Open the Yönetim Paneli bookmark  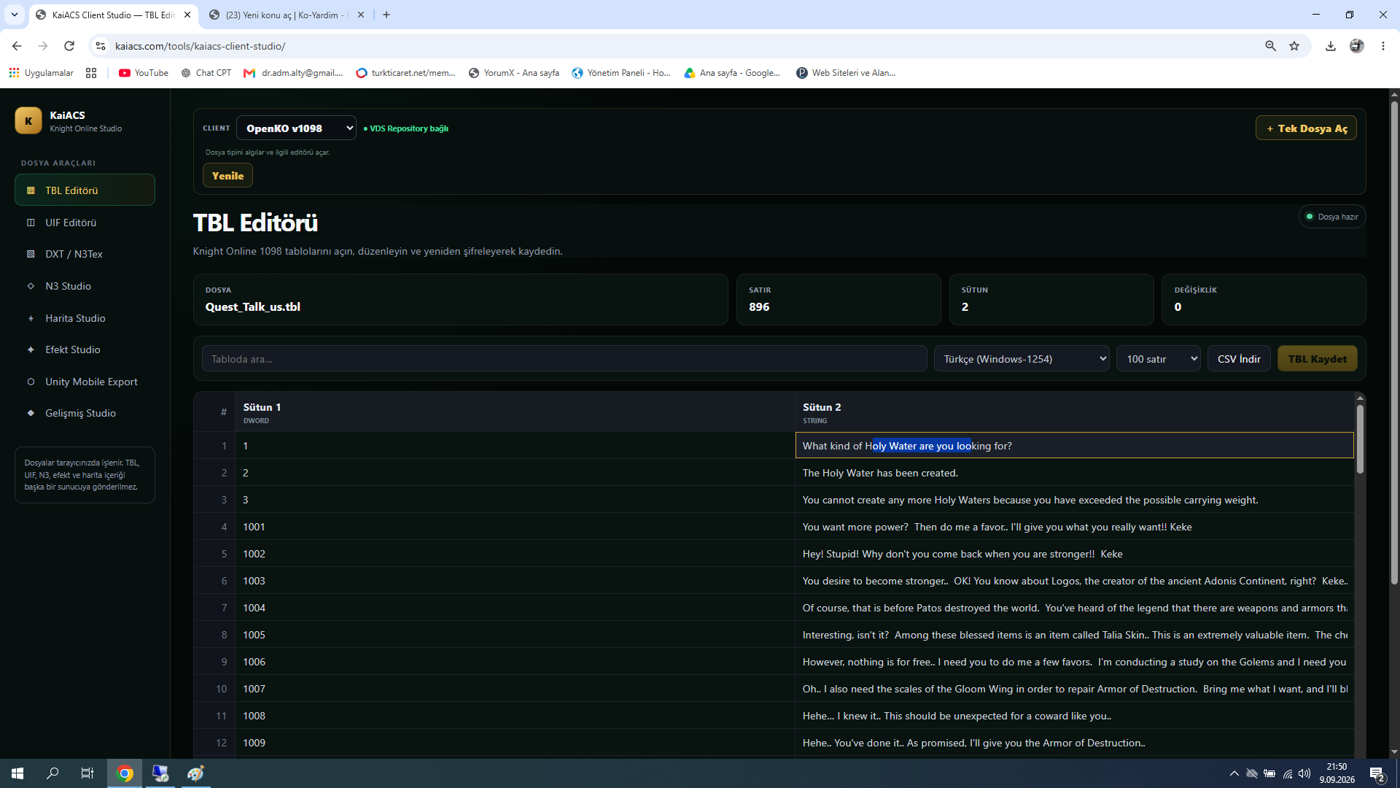[x=621, y=73]
